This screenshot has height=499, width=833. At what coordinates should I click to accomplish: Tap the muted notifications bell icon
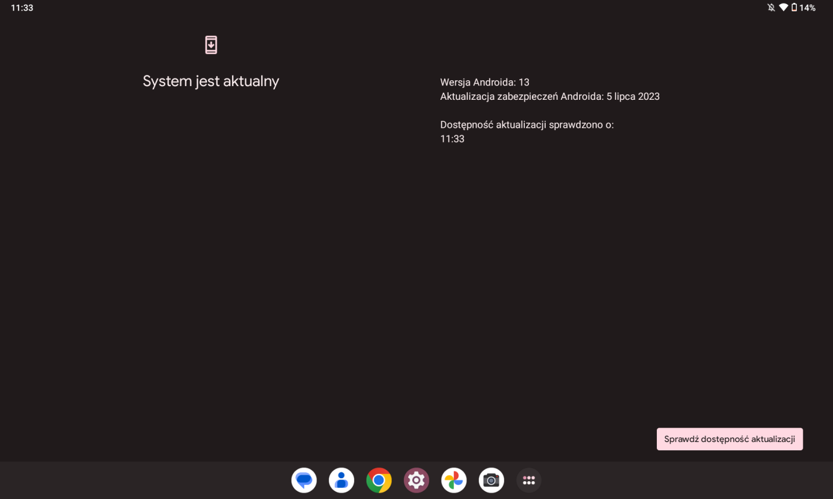tap(771, 8)
